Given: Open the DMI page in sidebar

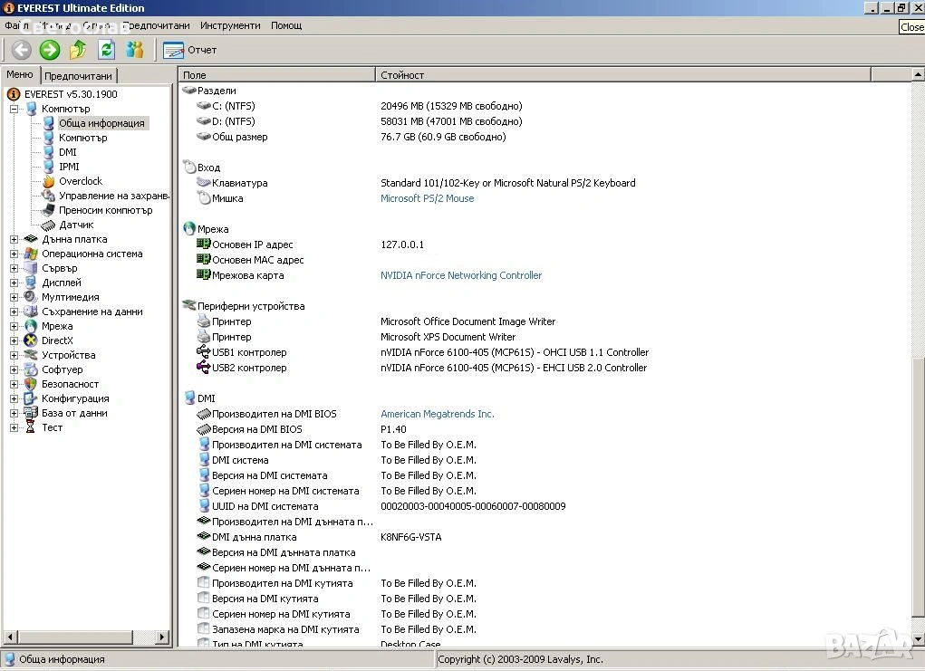Looking at the screenshot, I should coord(67,152).
